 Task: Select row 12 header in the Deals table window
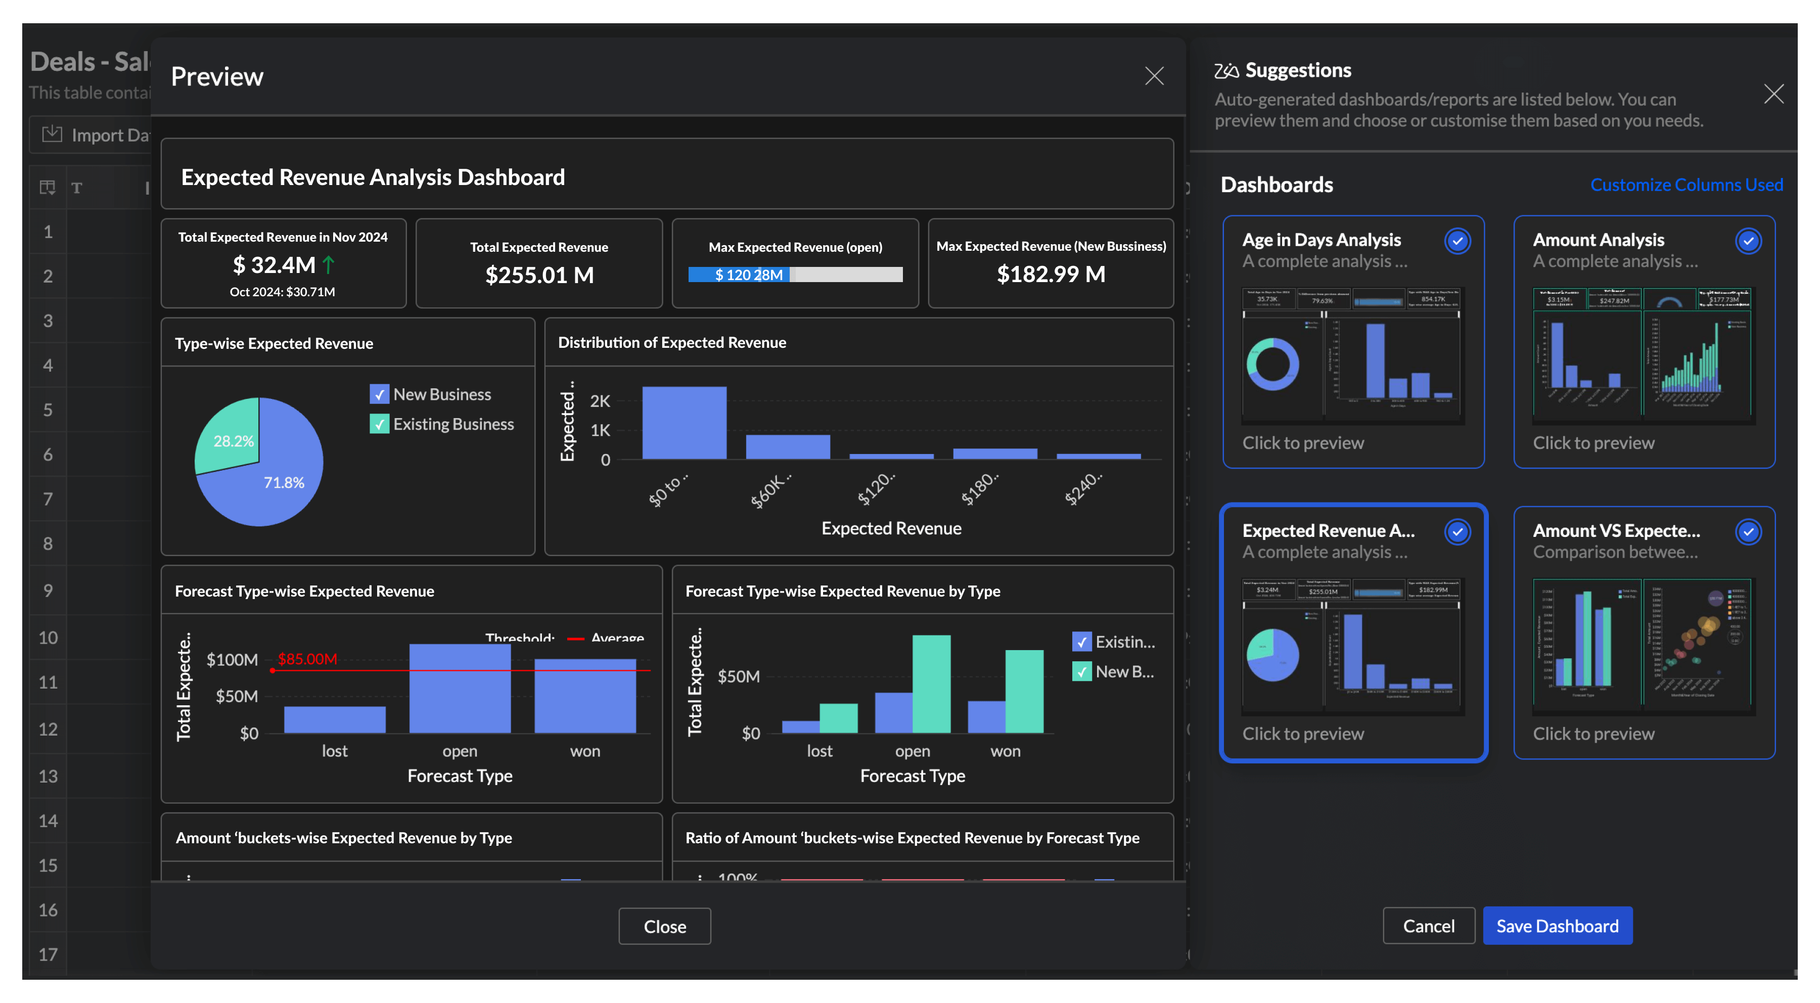pyautogui.click(x=48, y=729)
